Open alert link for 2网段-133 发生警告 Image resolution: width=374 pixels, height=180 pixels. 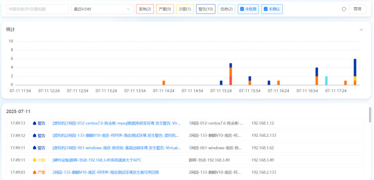click(x=116, y=135)
